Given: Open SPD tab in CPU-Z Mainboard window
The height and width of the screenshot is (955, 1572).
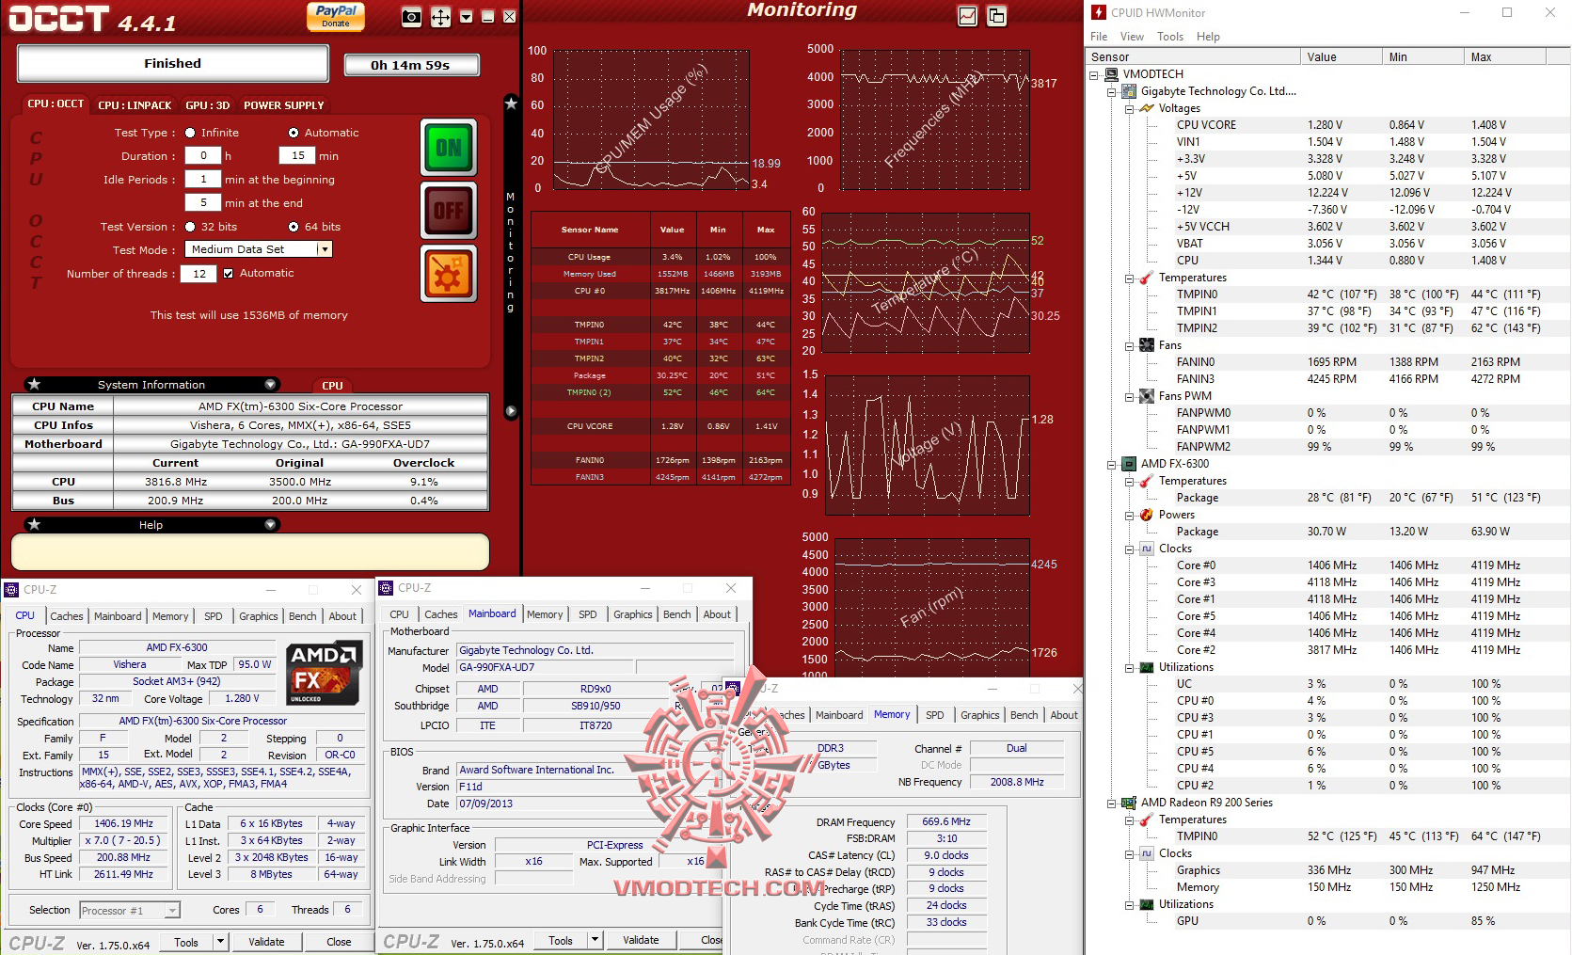Looking at the screenshot, I should 588,614.
